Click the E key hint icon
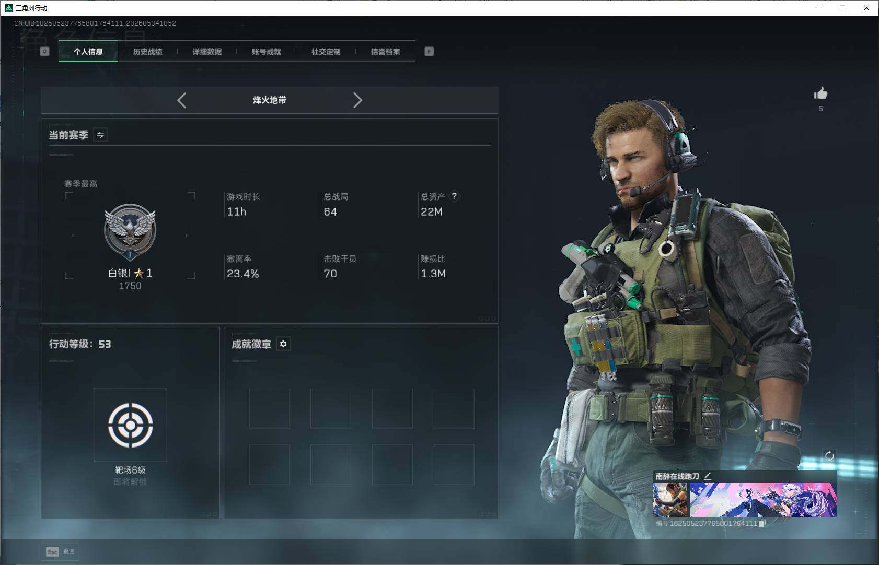 coord(429,51)
